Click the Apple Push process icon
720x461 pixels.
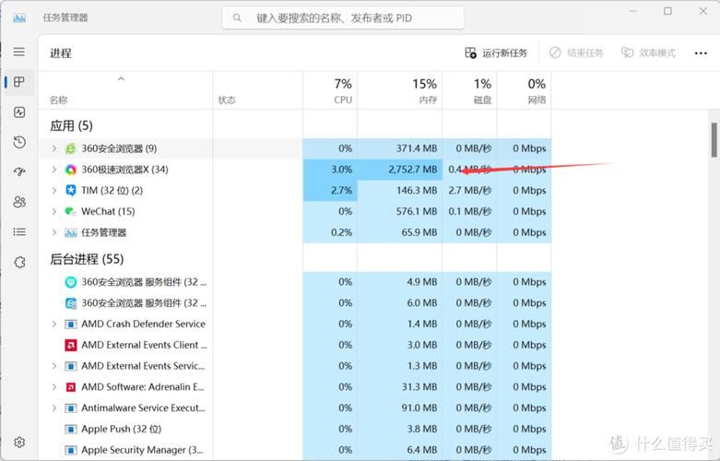(x=70, y=430)
